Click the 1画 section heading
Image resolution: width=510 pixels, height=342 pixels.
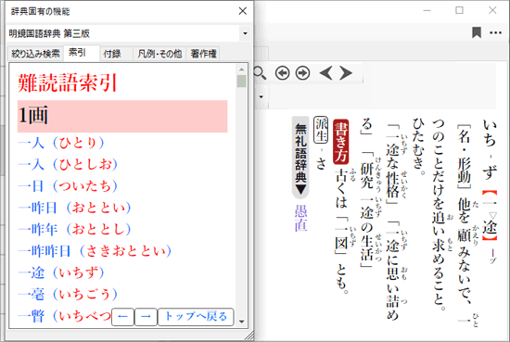[x=122, y=116]
